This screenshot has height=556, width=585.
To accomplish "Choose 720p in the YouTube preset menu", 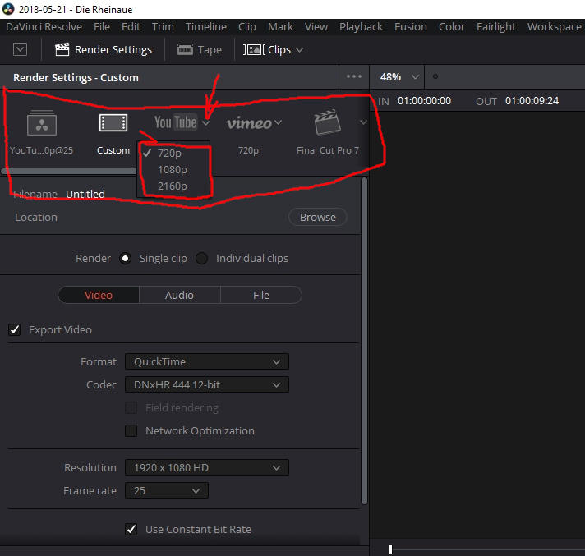I will point(174,153).
